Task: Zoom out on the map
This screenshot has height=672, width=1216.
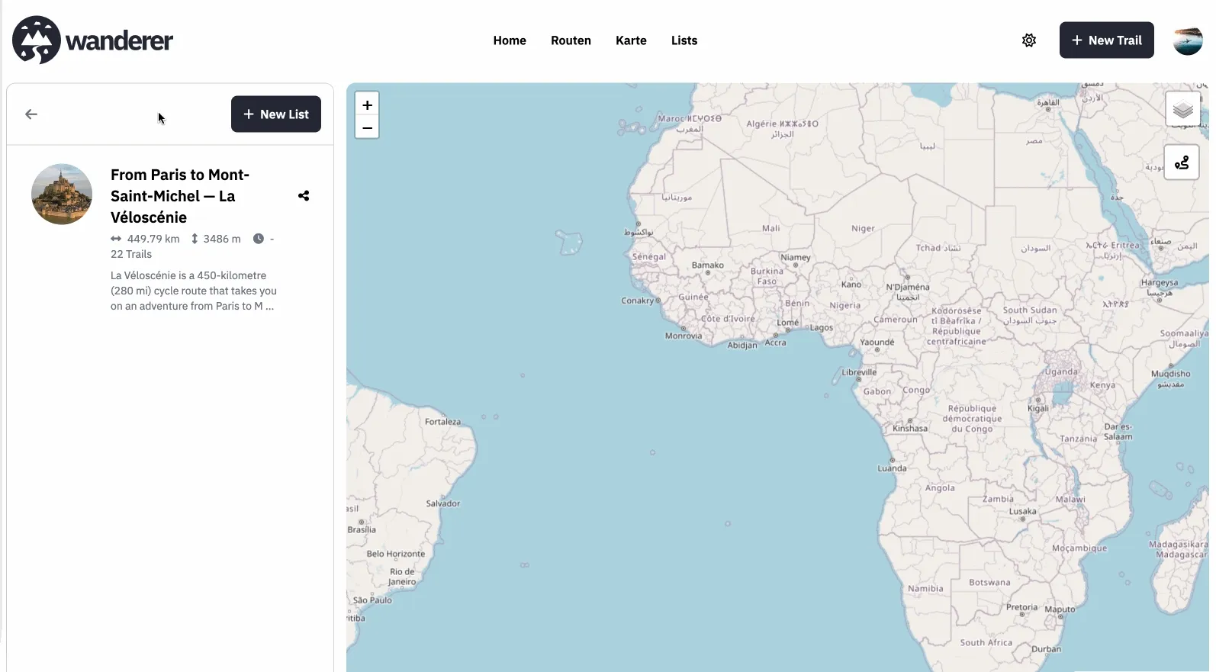Action: pyautogui.click(x=367, y=128)
